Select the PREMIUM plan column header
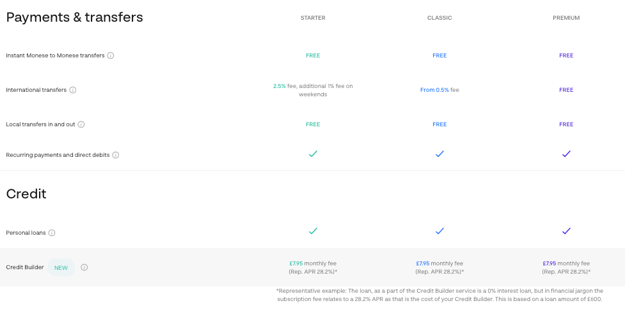The width and height of the screenshot is (625, 310). coord(566,18)
